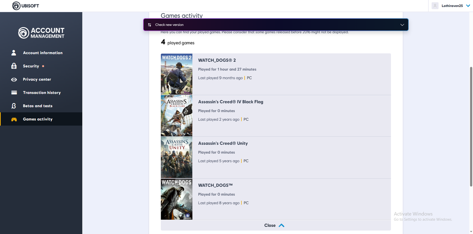Click the Lothiraven25 username
Screen dimensions: 473x234
coord(452,6)
